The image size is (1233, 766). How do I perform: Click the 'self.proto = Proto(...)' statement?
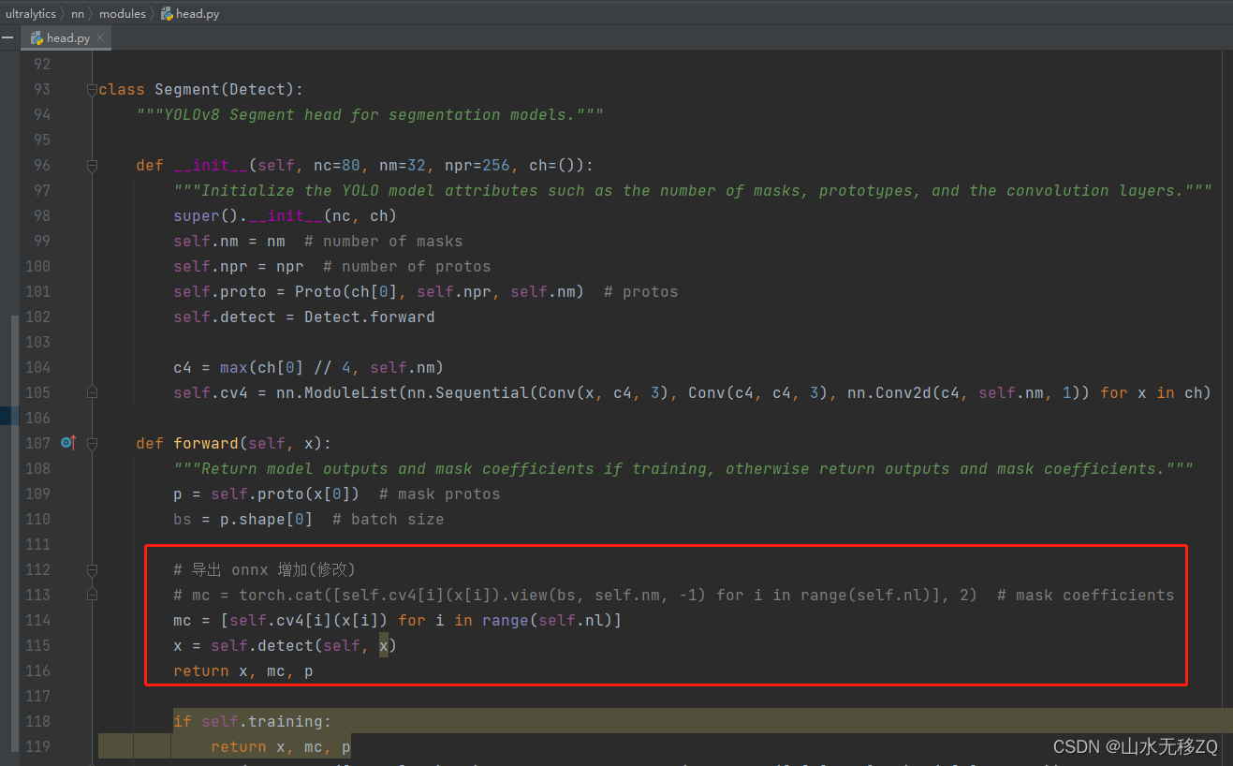(x=379, y=292)
